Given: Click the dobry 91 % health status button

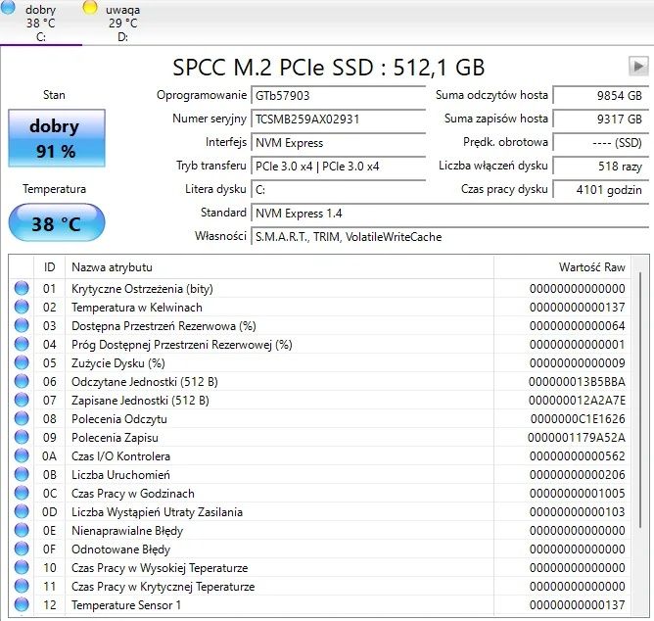Looking at the screenshot, I should tap(57, 138).
